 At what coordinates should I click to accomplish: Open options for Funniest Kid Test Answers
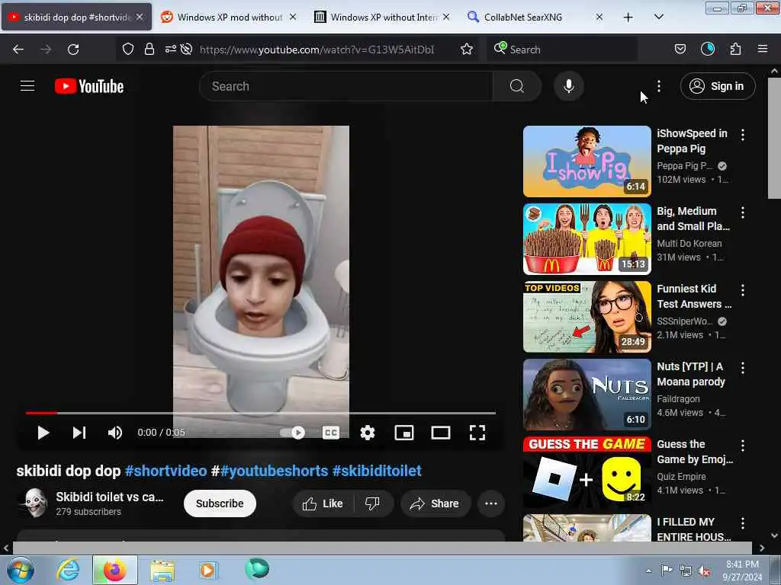coord(743,290)
